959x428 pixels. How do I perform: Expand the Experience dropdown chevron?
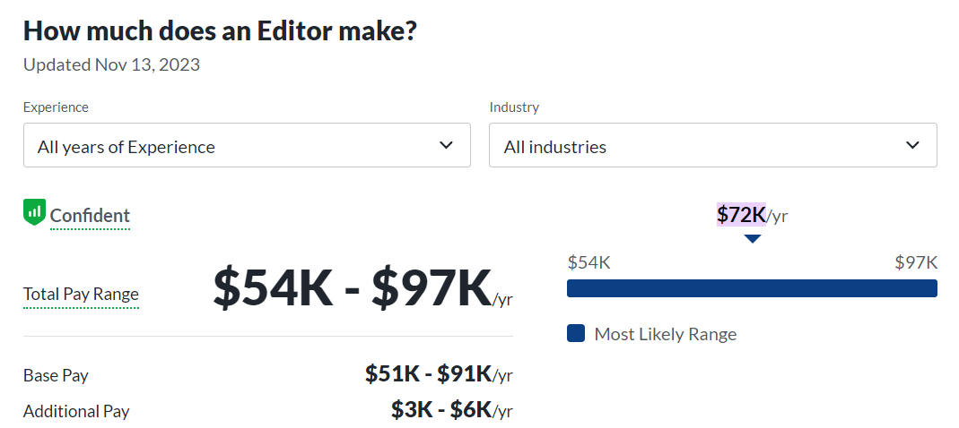pos(446,145)
